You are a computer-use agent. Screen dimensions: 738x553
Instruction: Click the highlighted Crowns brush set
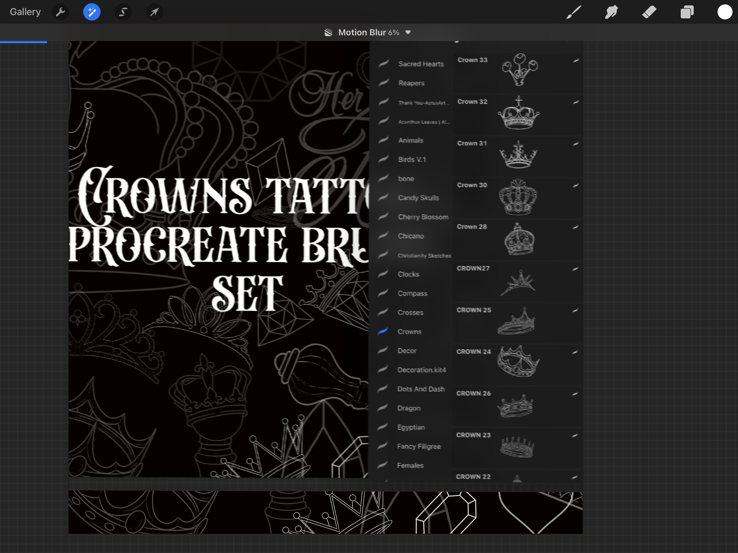pos(409,332)
